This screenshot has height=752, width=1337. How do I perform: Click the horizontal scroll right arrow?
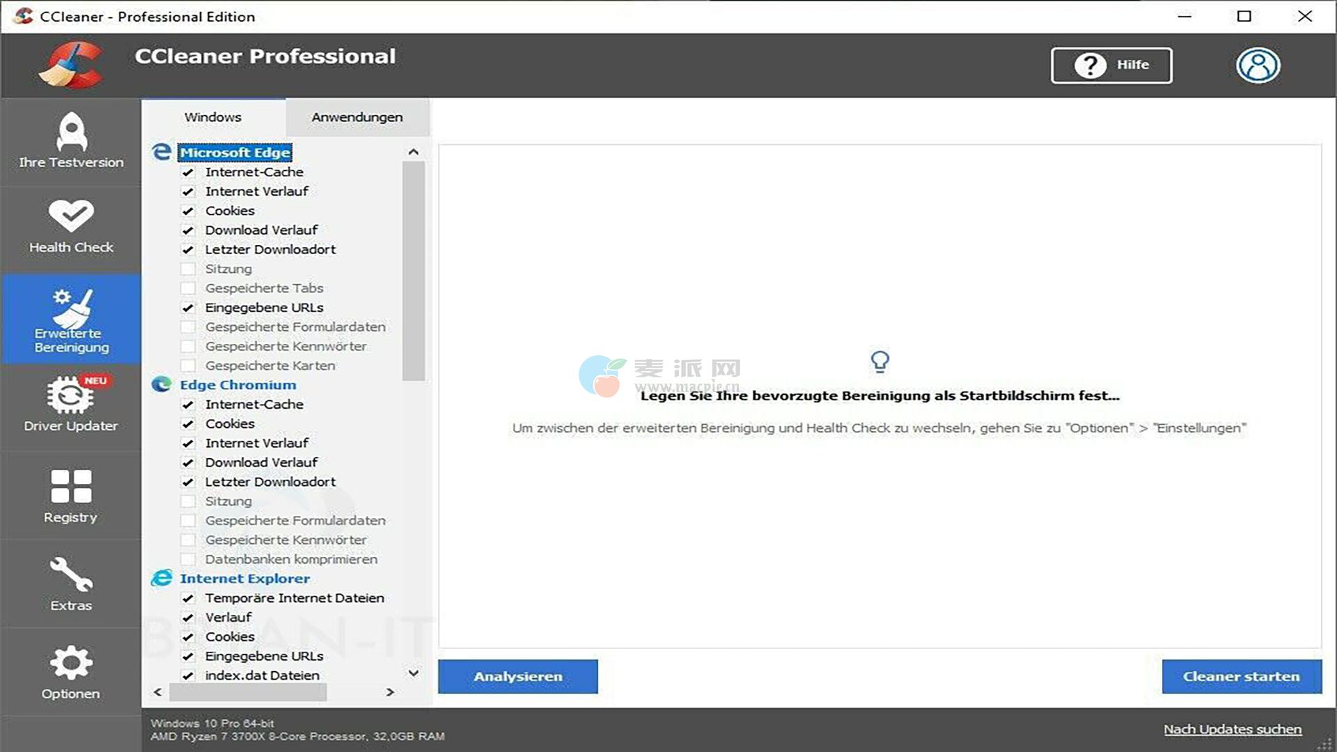390,691
